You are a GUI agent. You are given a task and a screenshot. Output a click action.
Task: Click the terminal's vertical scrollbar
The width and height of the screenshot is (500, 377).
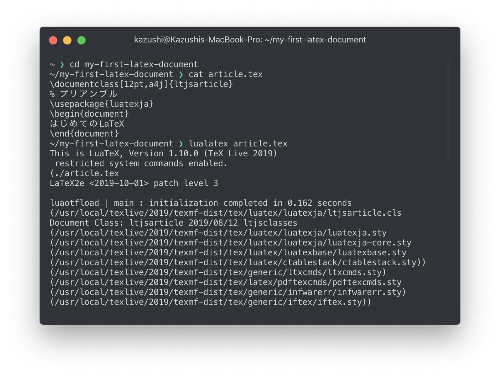click(x=448, y=110)
